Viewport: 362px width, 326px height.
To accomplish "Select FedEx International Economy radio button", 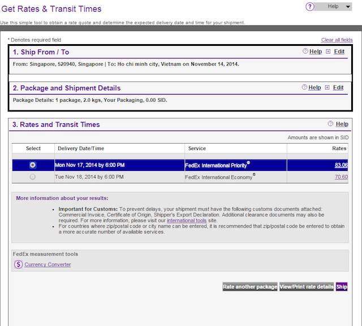I will [x=33, y=177].
